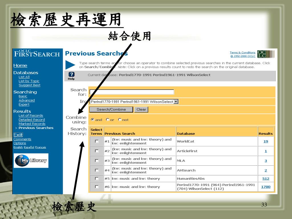Click the Search for text field
This screenshot has width=292, height=219.
click(132, 92)
